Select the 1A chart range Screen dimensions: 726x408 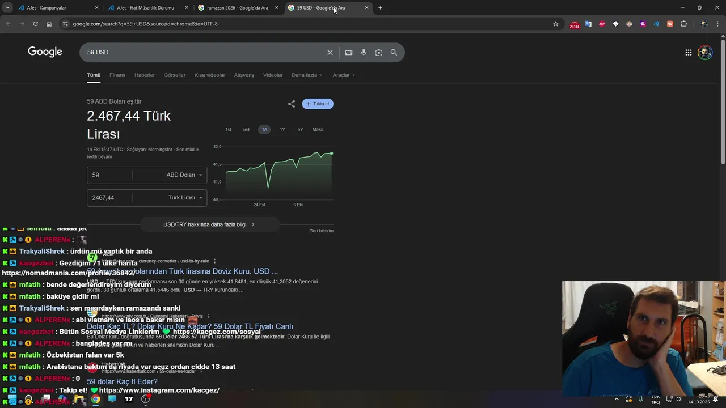pos(264,129)
